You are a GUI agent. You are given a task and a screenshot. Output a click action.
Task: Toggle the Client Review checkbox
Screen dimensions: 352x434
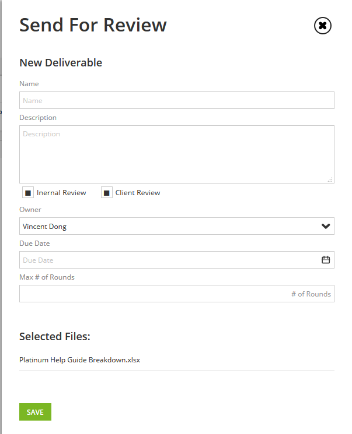point(107,193)
